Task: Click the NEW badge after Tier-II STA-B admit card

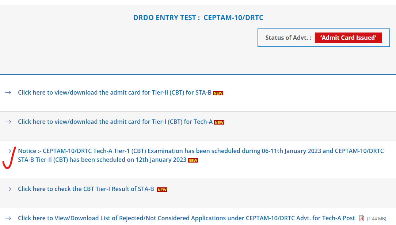Action: pos(218,93)
